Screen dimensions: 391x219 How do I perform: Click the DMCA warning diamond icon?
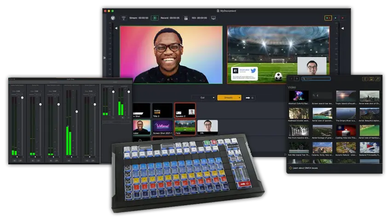290,168
